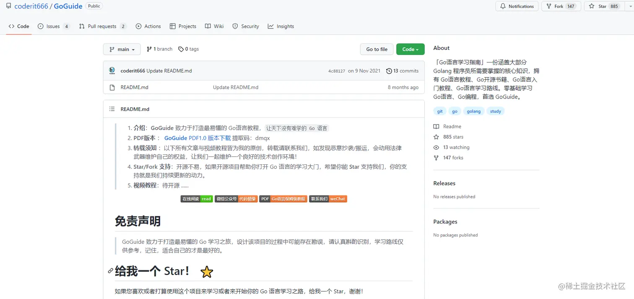This screenshot has height=299, width=634.
Task: Click the 联系我们 weChat badge
Action: 328,199
